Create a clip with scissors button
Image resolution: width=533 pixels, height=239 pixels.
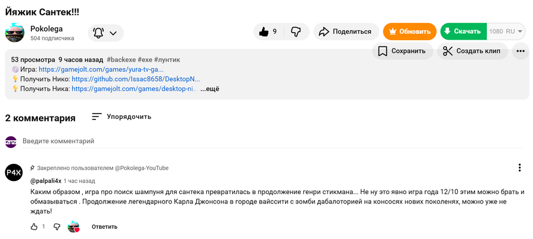click(472, 51)
